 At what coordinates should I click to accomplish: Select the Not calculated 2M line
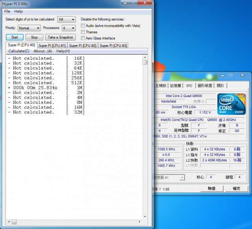[46, 93]
